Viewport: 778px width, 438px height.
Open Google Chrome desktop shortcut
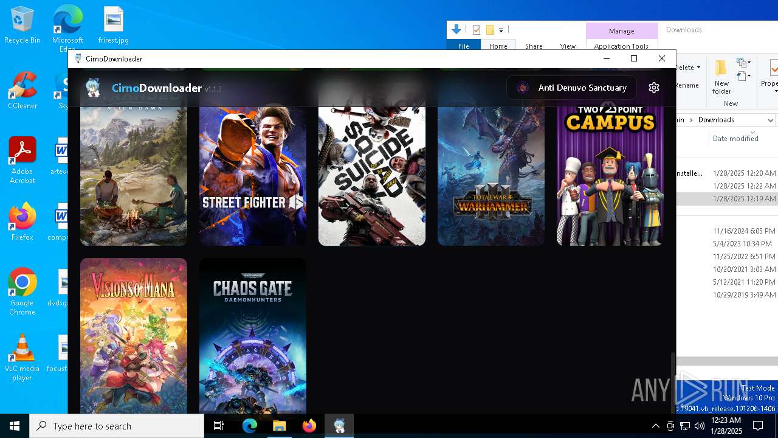(22, 292)
